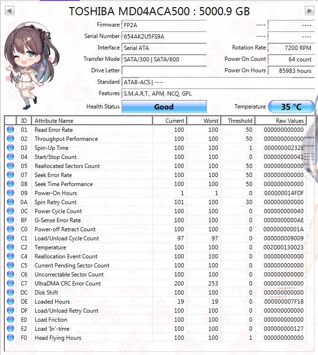Select raw value 000000014FDF
Viewport: 318px width, 355px height.
click(284, 193)
